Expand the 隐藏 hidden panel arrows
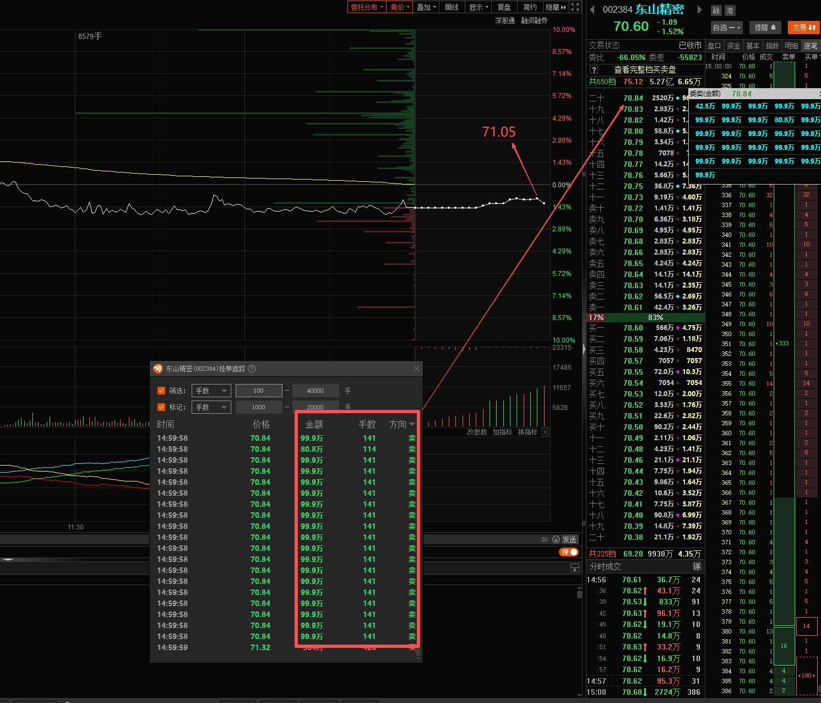This screenshot has width=821, height=703. [556, 7]
